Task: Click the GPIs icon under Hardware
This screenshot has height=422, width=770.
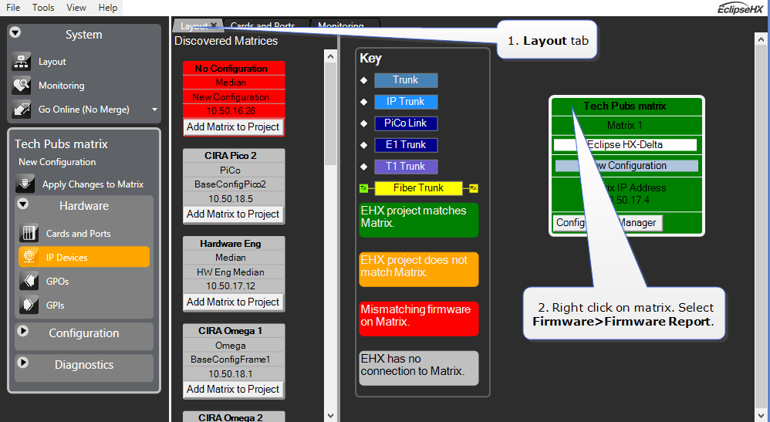Action: (x=29, y=305)
